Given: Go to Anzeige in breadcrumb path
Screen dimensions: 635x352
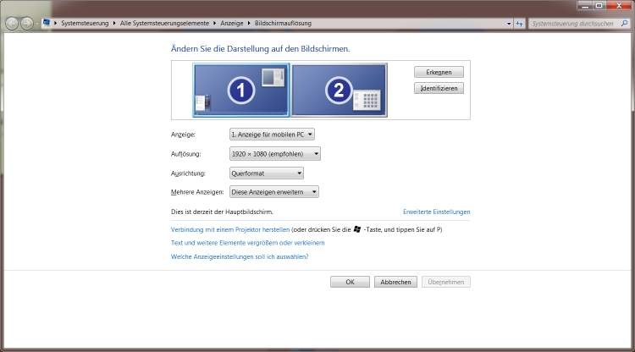Looking at the screenshot, I should [232, 24].
